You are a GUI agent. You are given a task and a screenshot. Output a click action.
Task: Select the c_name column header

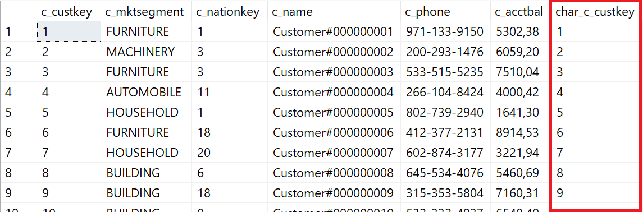click(334, 12)
